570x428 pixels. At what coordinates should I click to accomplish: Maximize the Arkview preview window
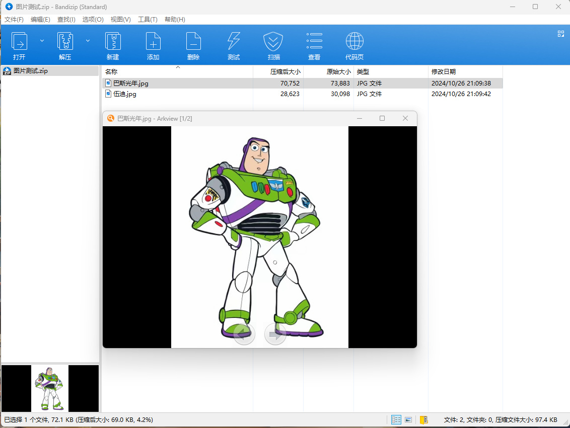pyautogui.click(x=382, y=118)
